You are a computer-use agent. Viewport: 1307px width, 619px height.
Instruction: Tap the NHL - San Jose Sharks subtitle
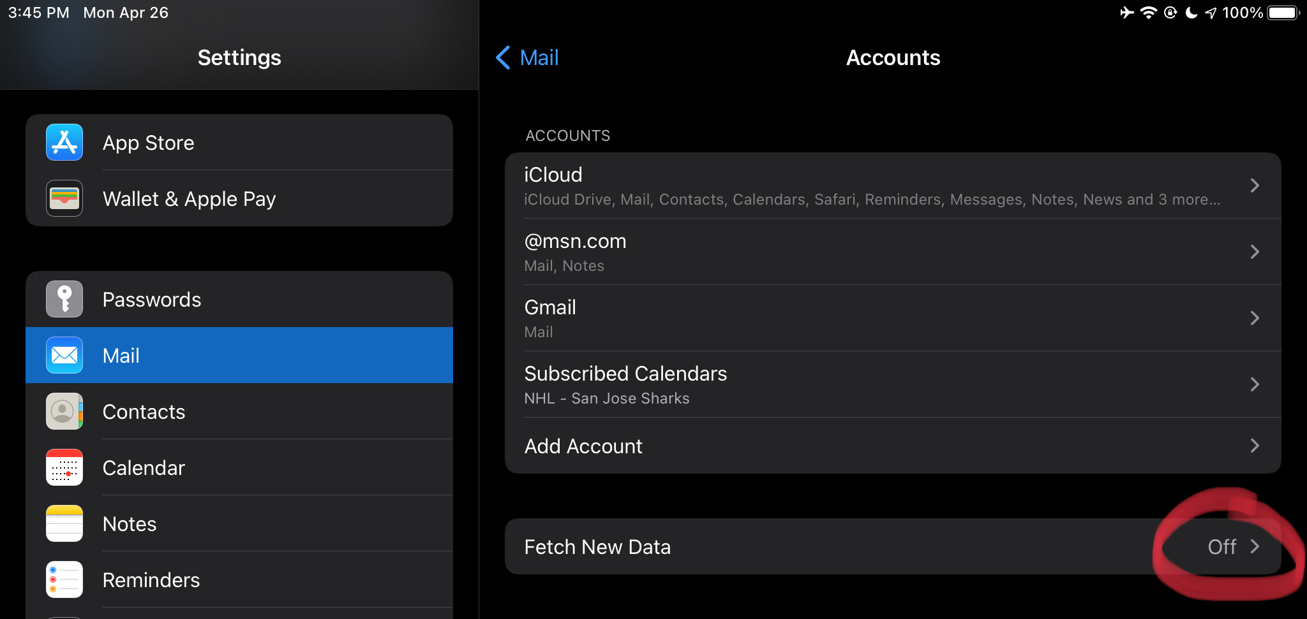[606, 398]
